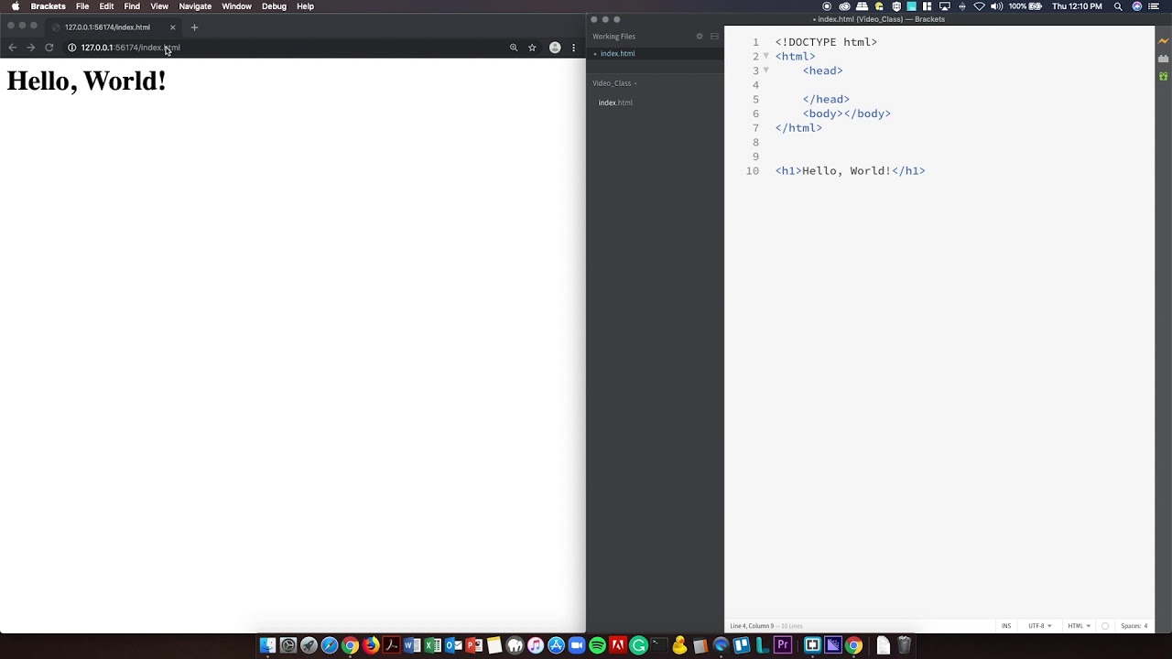The width and height of the screenshot is (1172, 659).
Task: Expand the Video_Class project dropdown
Action: (x=614, y=83)
